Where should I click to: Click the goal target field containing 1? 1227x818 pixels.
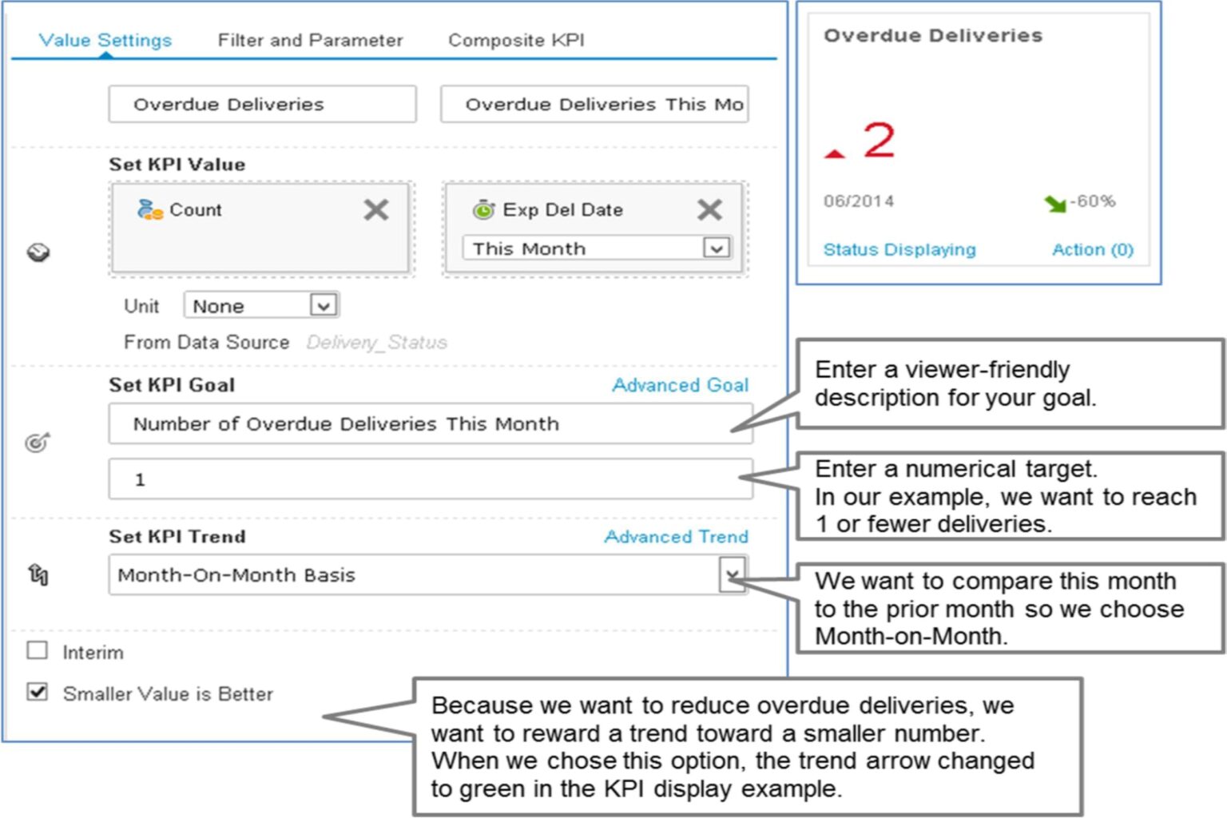click(431, 479)
